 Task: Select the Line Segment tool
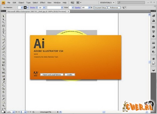click(x=3, y=36)
